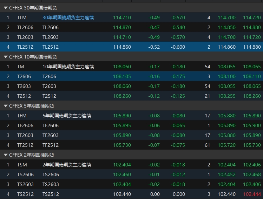Select the TSM code cell
Image resolution: width=263 pixels, height=199 pixels.
coord(22,165)
